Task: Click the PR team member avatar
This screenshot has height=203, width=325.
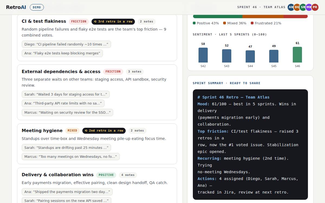Action: click(x=315, y=7)
